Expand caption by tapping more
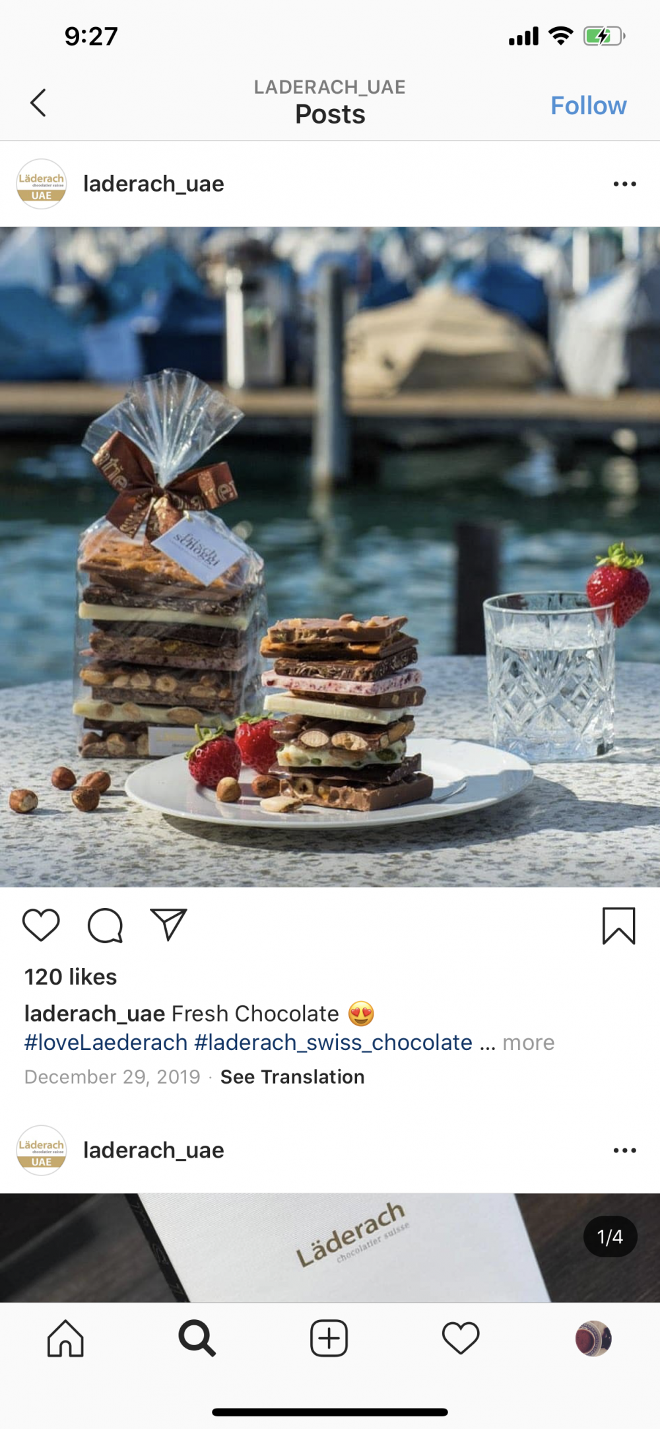Viewport: 660px width, 1429px height. coord(529,1042)
